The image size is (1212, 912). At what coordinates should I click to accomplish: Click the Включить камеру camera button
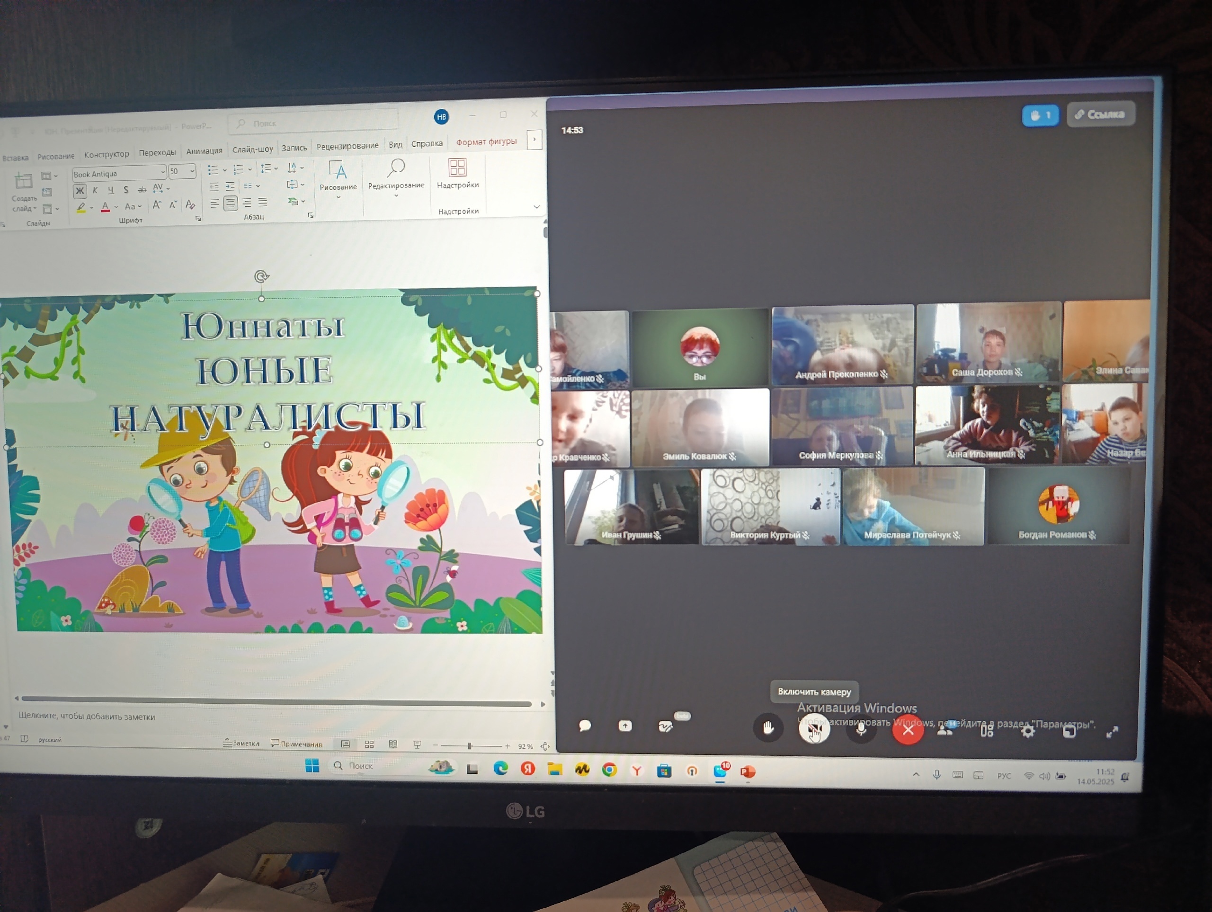(x=814, y=729)
